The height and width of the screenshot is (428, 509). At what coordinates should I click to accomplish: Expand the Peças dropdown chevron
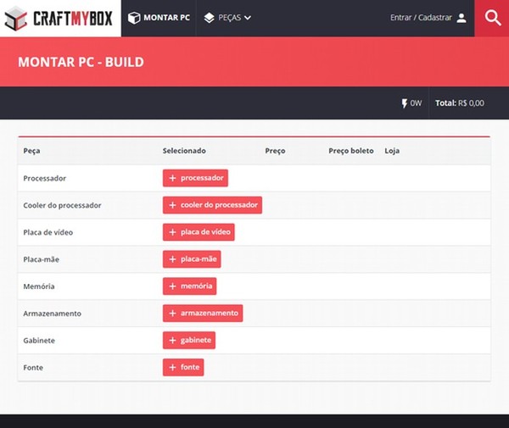248,18
